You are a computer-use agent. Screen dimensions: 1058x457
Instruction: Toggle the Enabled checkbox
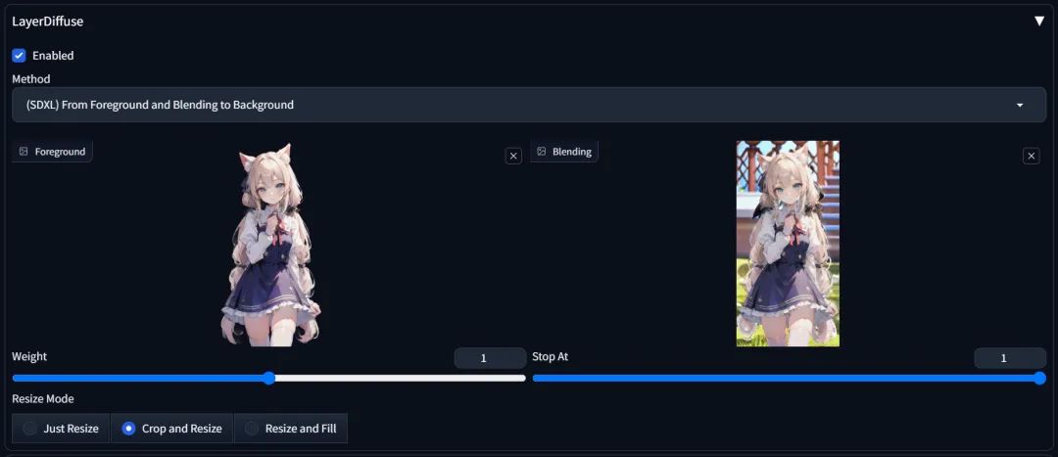(x=19, y=55)
